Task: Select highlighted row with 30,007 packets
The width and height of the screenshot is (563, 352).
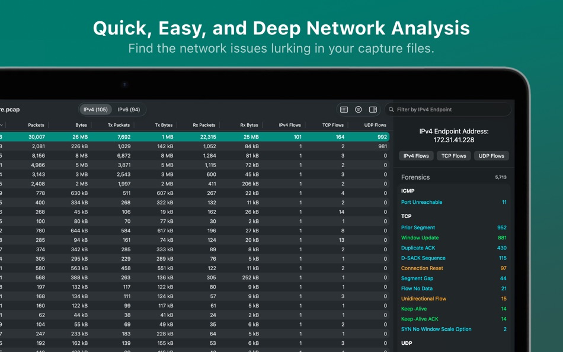Action: (x=194, y=137)
